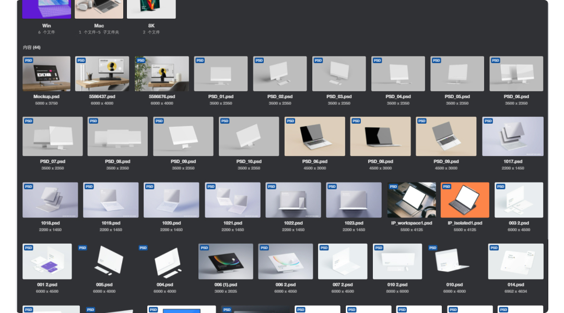Viewport: 564px width, 313px height.
Task: Select the PSD_10.psd tilted monitor thumbnail
Action: click(x=249, y=136)
